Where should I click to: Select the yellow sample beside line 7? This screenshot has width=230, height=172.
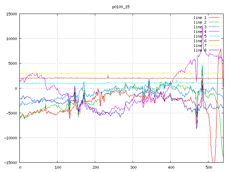click(x=214, y=46)
